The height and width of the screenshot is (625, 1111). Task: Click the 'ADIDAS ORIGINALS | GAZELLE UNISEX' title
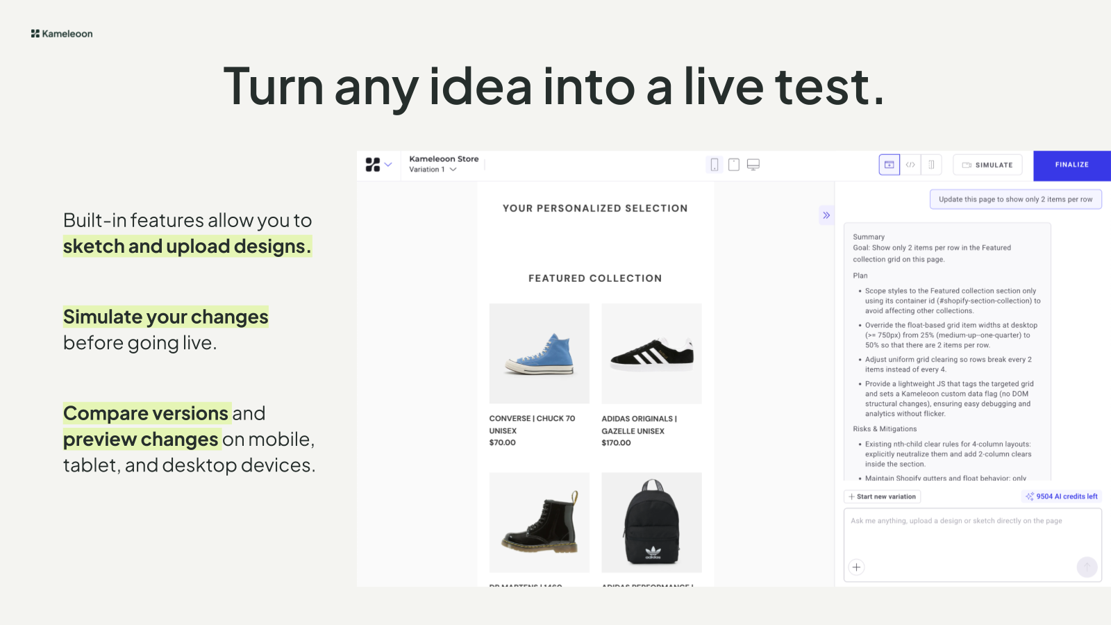tap(640, 425)
